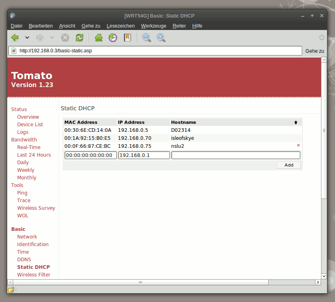Open the Trace tool link

click(x=24, y=201)
